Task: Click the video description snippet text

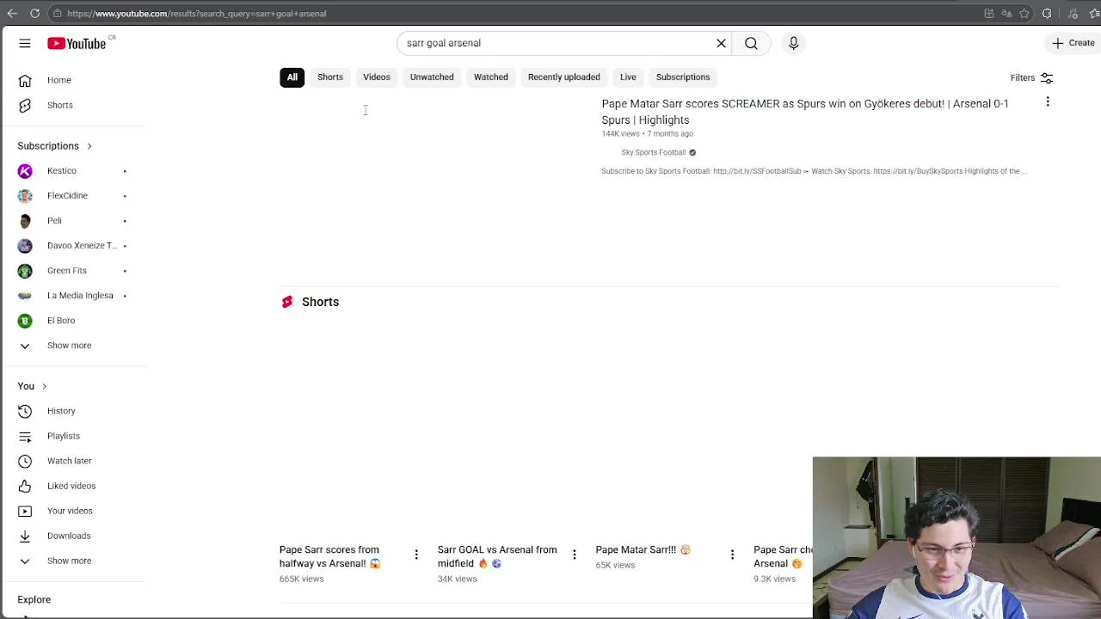Action: click(815, 171)
